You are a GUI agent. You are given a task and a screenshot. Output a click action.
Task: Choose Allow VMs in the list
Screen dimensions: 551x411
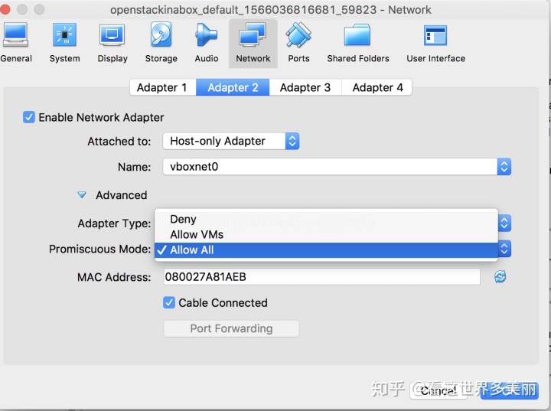pyautogui.click(x=326, y=234)
